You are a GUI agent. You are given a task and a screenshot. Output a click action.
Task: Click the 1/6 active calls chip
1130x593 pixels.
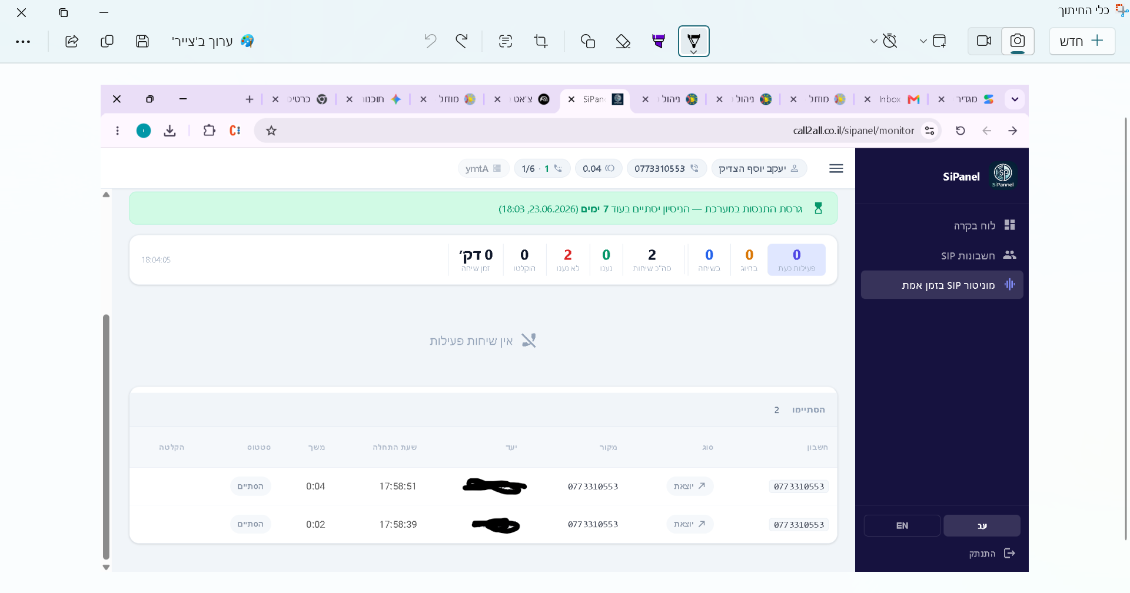coord(542,169)
